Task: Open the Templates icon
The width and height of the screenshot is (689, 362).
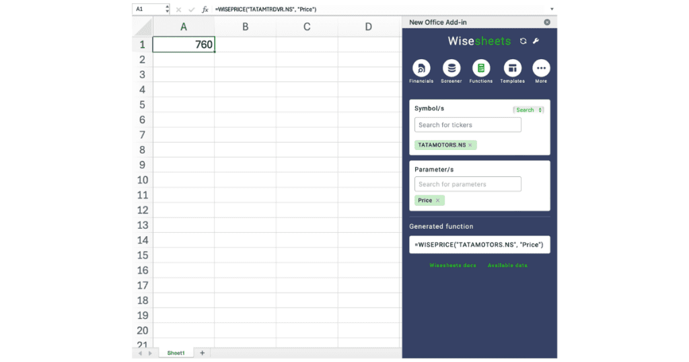Action: pos(511,68)
